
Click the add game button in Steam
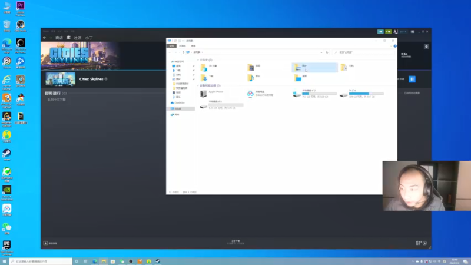51,243
